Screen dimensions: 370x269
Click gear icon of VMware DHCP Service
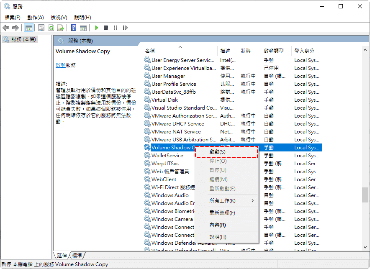[x=147, y=123]
